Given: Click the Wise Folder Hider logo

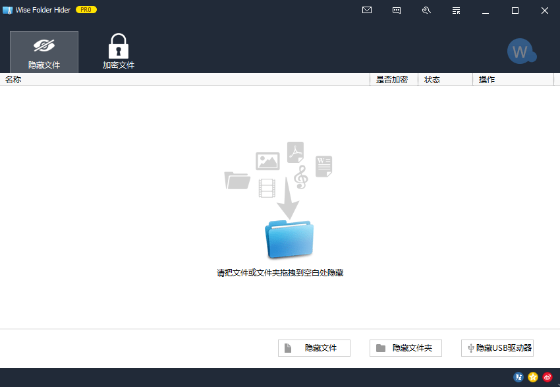Looking at the screenshot, I should (9, 10).
